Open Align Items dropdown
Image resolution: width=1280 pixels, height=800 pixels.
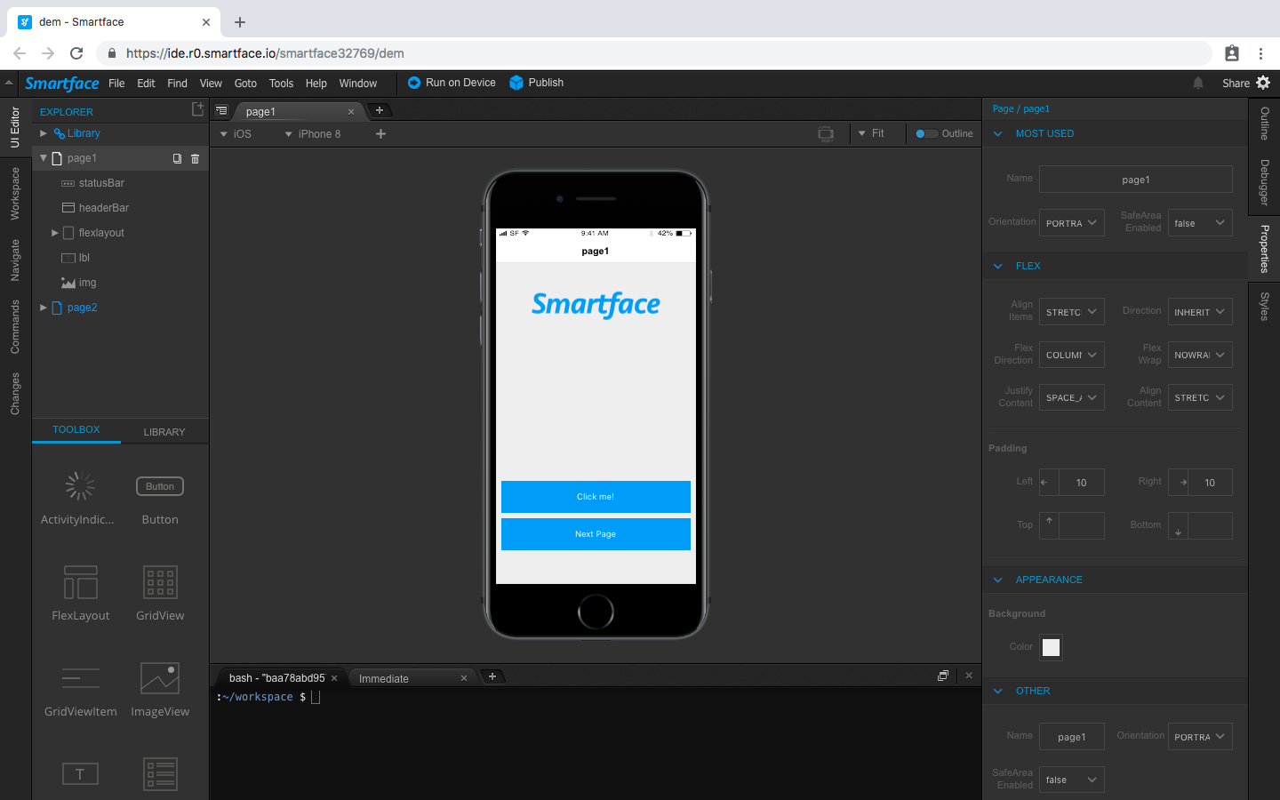tap(1072, 311)
